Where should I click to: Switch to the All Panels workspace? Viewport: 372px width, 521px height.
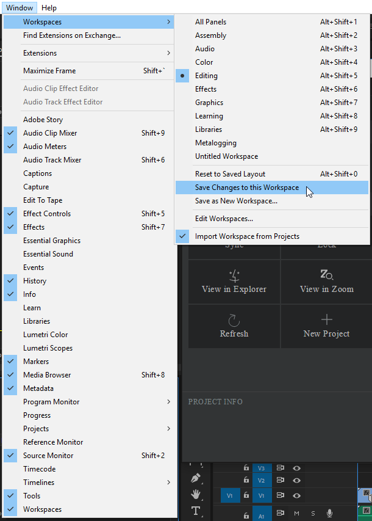[272, 22]
